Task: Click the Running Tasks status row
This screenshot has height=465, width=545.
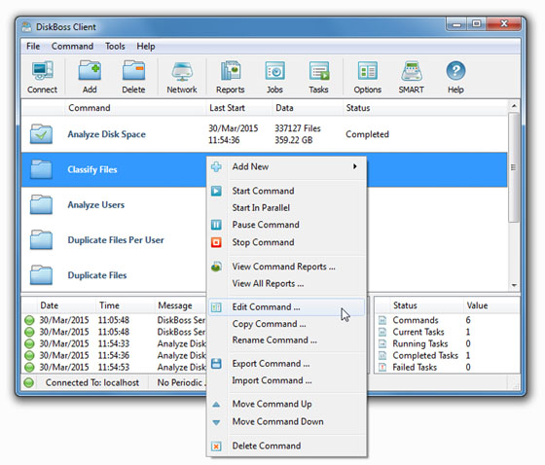Action: 448,343
